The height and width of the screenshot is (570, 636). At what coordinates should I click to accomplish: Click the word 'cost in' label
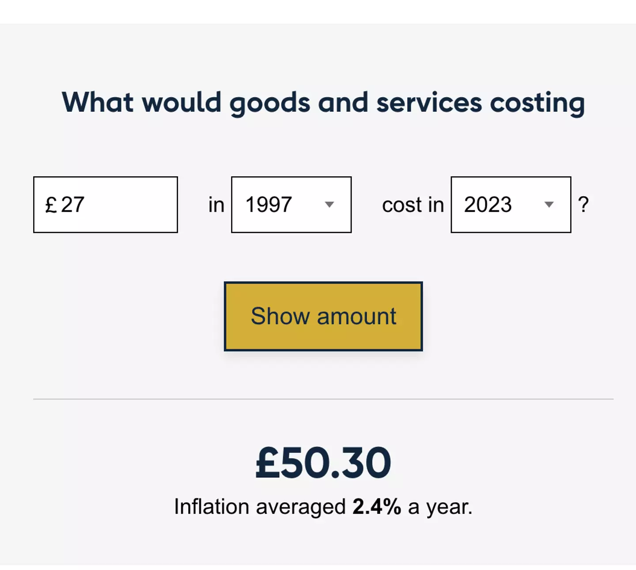(x=413, y=204)
